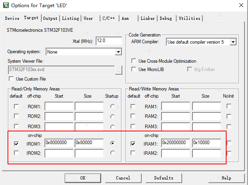
Task: Click the ROM2 Start address field
Action: pos(59,116)
